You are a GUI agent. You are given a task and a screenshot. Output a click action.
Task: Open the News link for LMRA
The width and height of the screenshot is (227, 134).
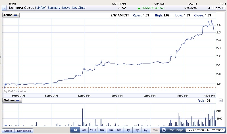66,8
